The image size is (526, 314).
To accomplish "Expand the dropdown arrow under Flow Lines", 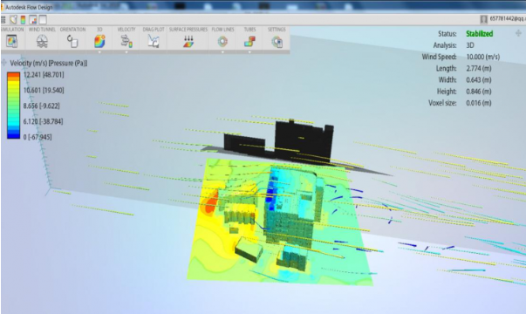I will [x=222, y=52].
